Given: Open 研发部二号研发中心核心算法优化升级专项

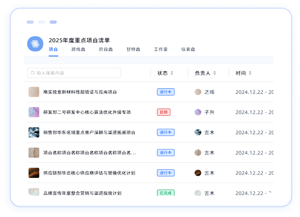Looking at the screenshot, I should pos(87,112).
